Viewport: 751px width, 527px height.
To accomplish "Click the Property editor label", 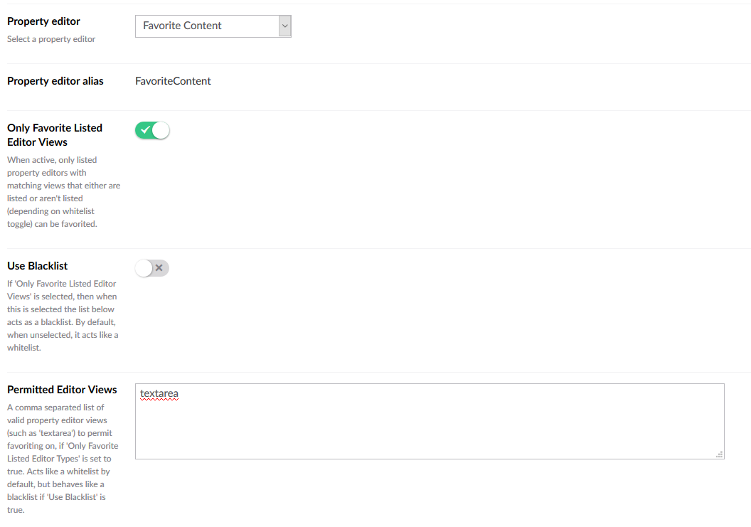I will 43,21.
